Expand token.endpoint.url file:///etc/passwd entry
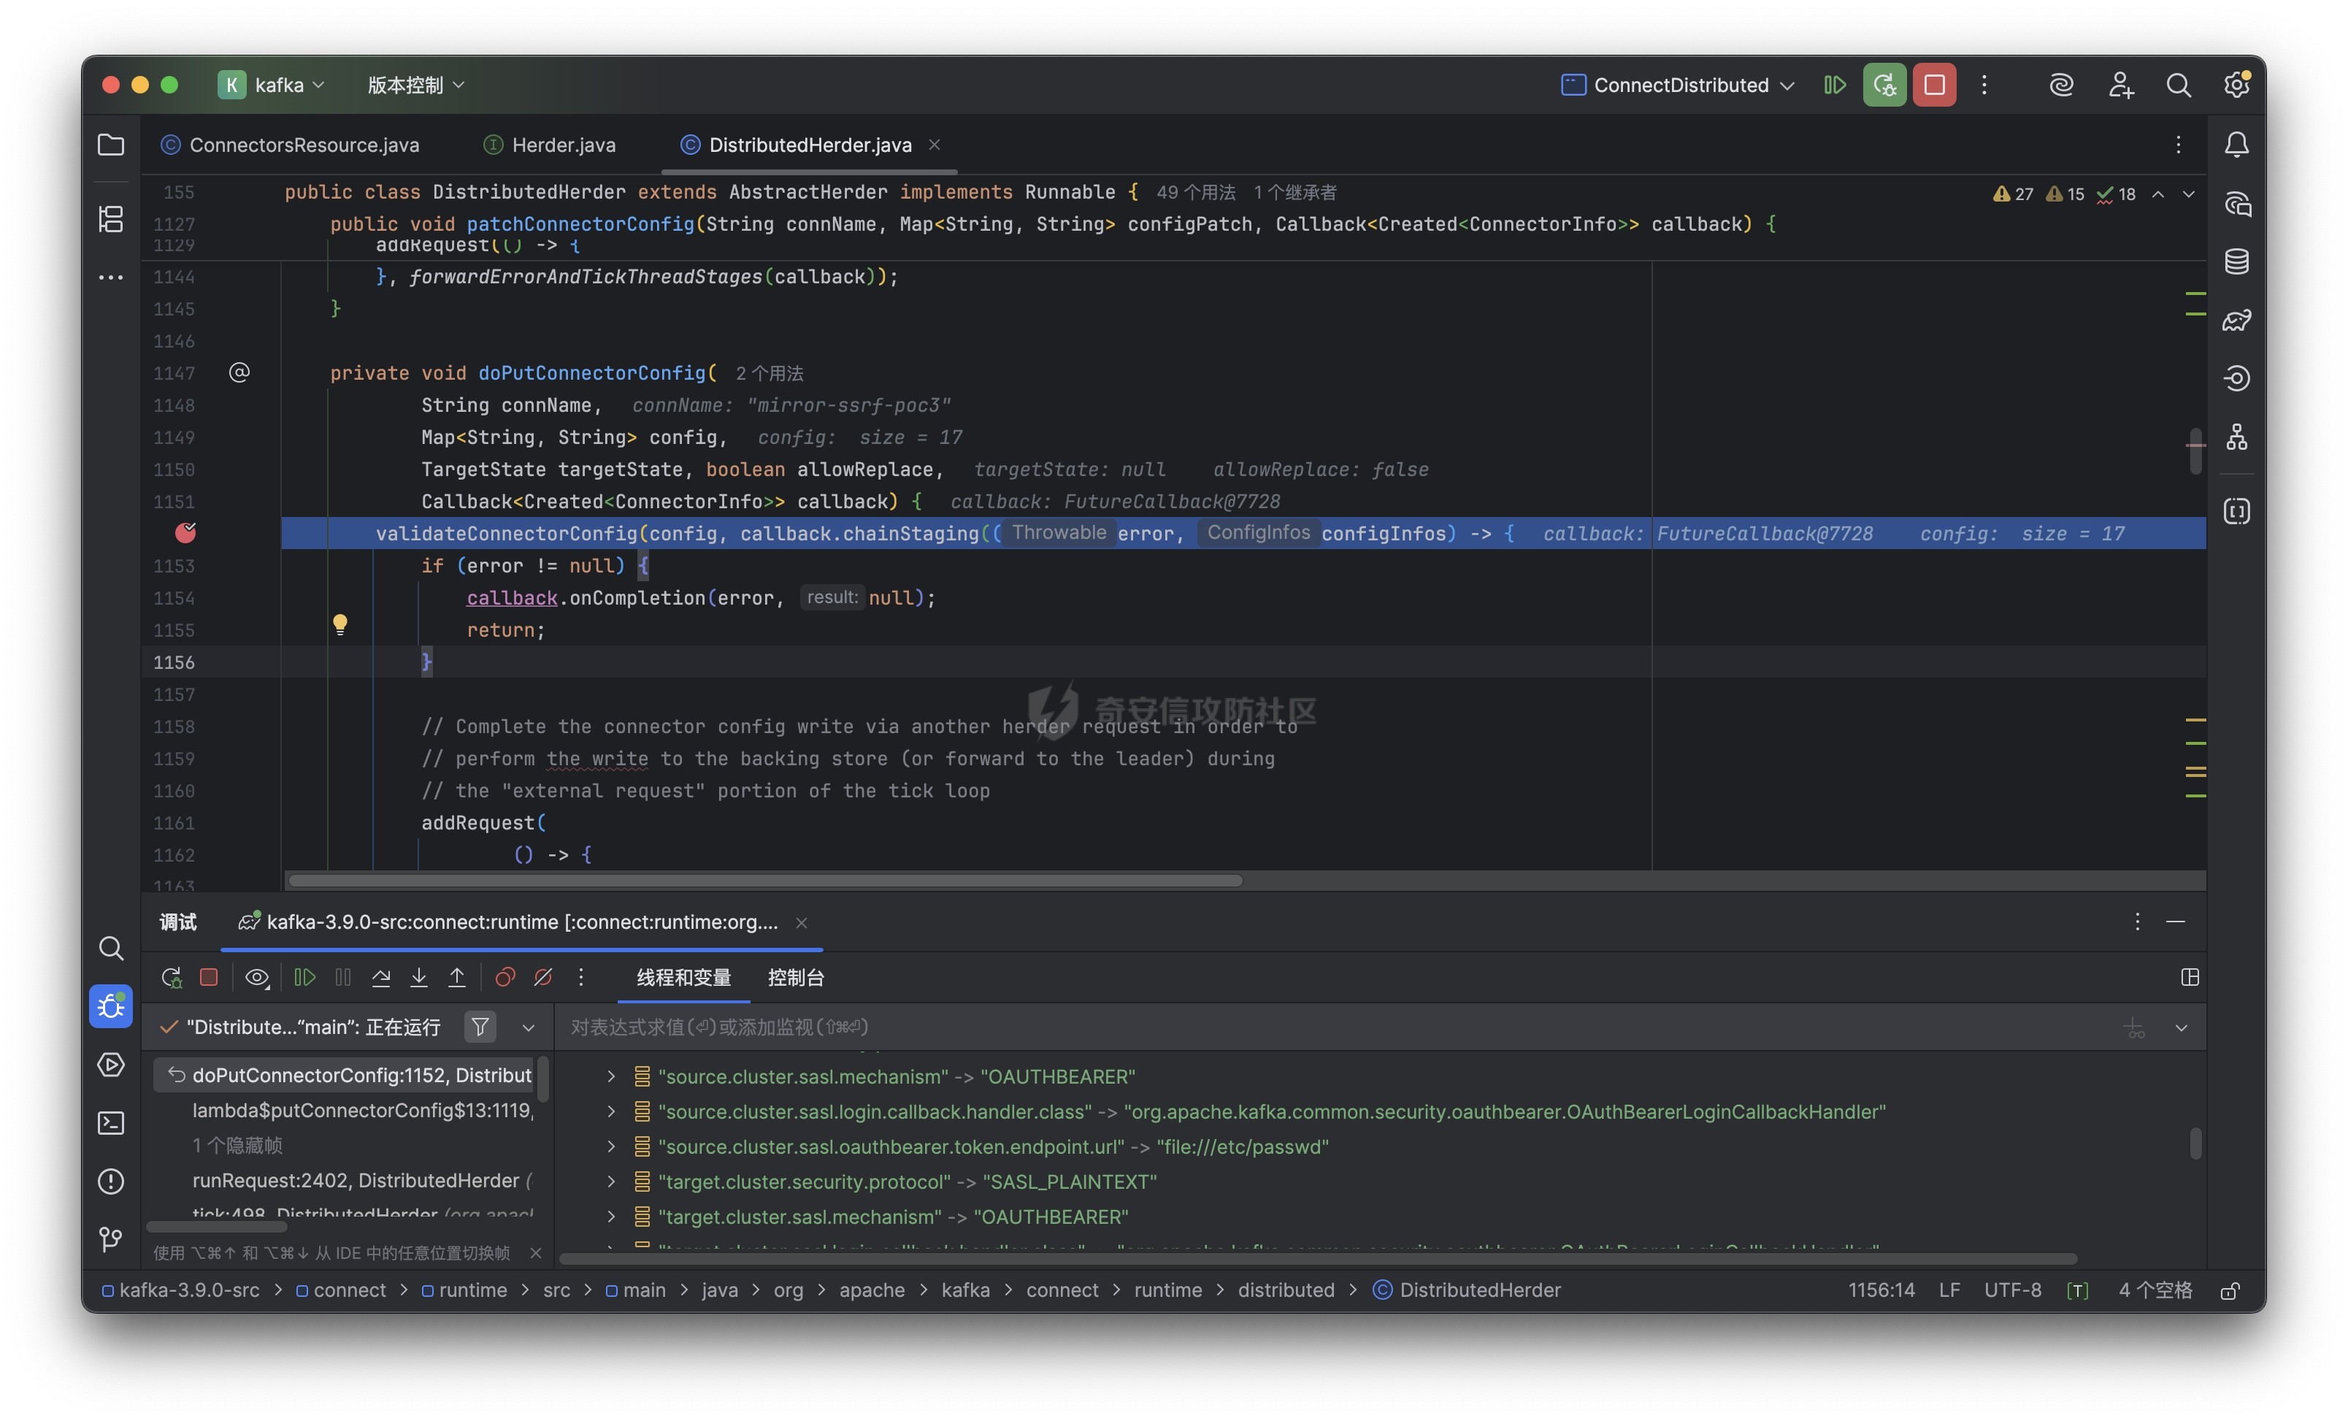Image resolution: width=2348 pixels, height=1421 pixels. point(611,1146)
